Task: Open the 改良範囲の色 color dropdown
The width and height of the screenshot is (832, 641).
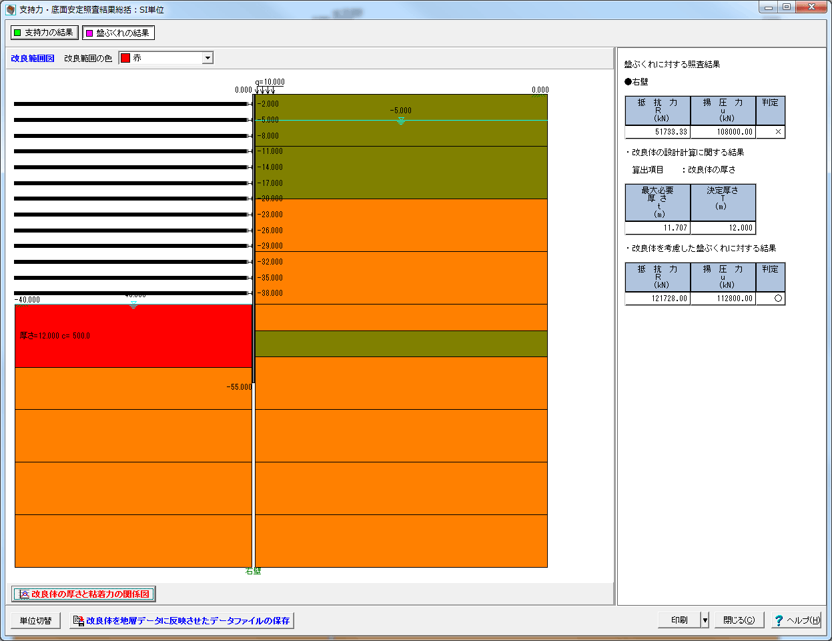Action: point(207,58)
